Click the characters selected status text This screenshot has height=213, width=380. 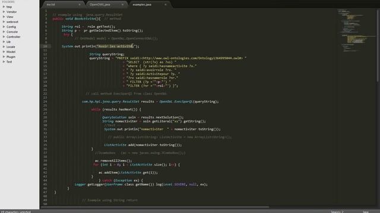[x=16, y=212]
